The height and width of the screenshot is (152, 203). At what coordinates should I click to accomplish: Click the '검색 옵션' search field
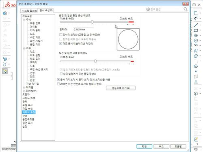click(166, 9)
